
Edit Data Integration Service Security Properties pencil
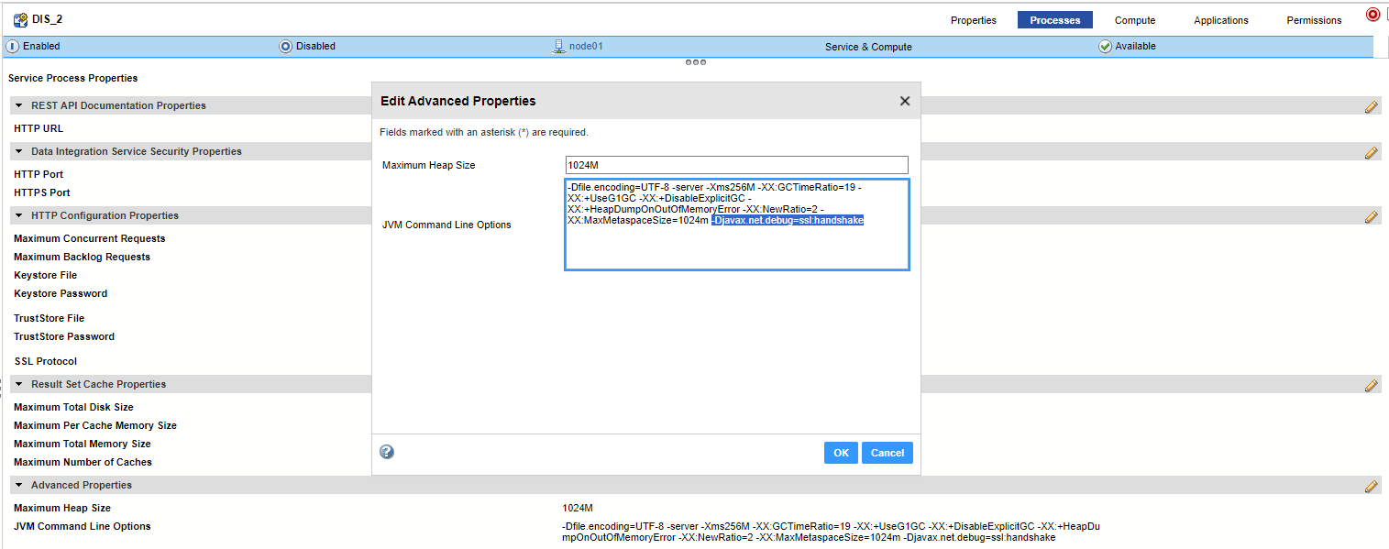tap(1372, 152)
